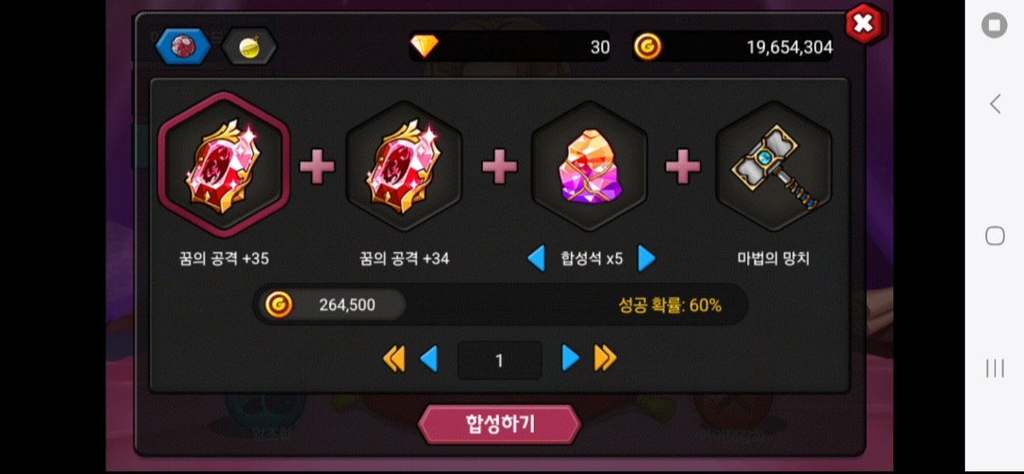Tap the 마법의 망치 hammer slot
The height and width of the screenshot is (474, 1024).
coord(774,165)
